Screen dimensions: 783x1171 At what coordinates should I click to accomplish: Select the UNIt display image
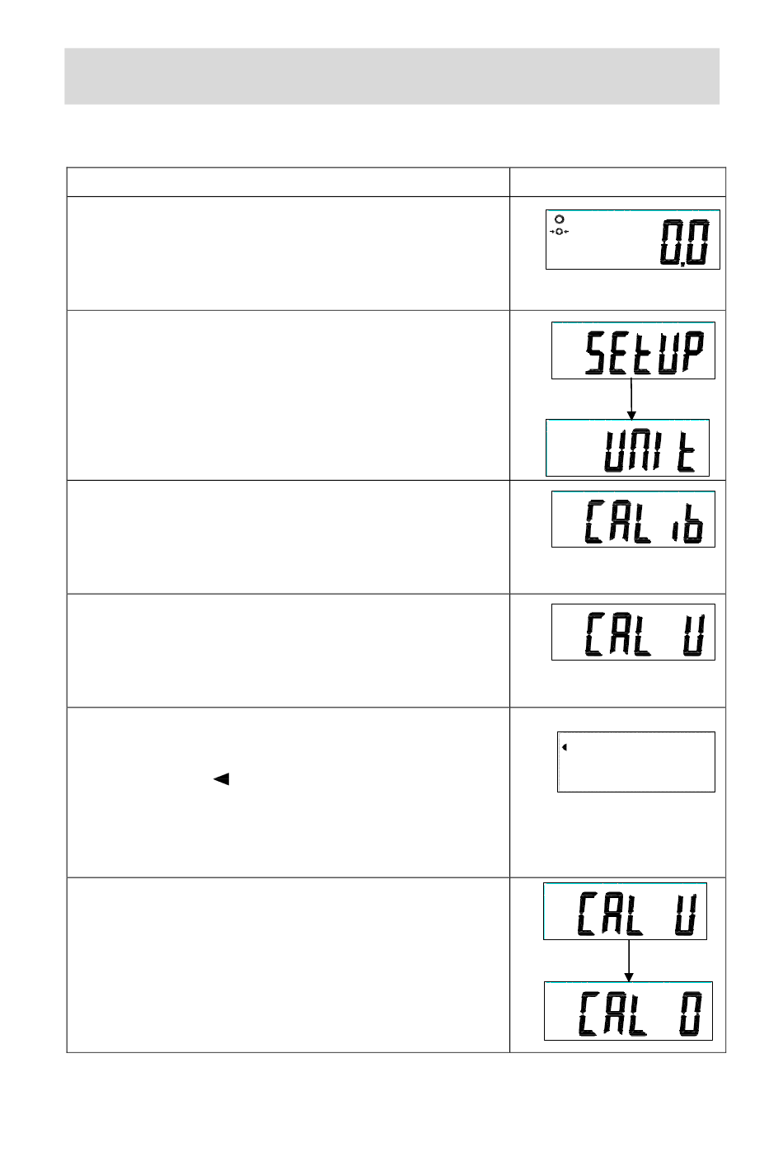pyautogui.click(x=627, y=448)
